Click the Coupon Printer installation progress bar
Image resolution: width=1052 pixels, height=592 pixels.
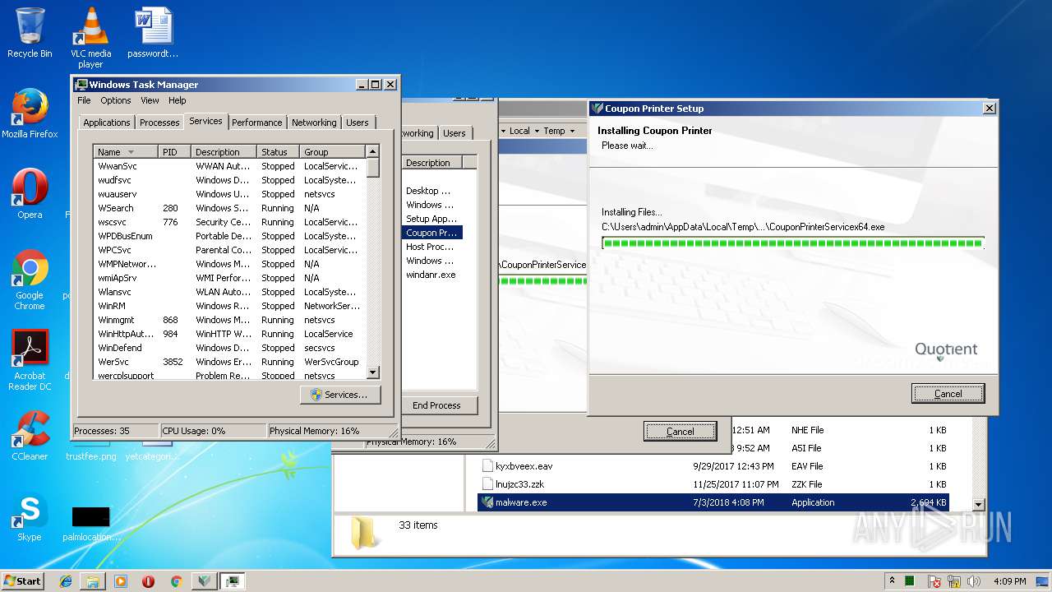pyautogui.click(x=792, y=243)
